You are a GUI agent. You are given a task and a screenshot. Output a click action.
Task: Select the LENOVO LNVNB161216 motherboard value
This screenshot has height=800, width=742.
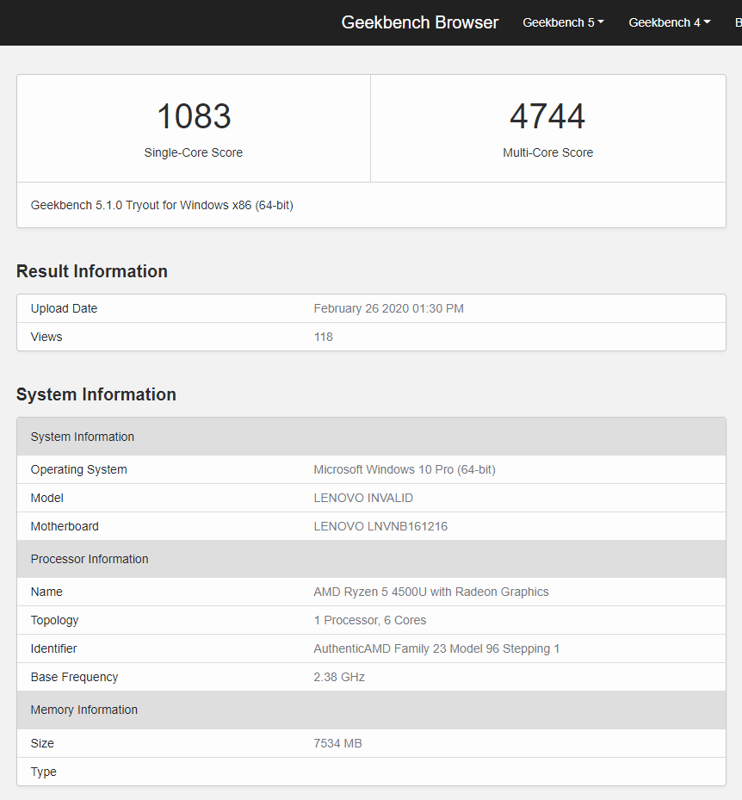tap(380, 526)
